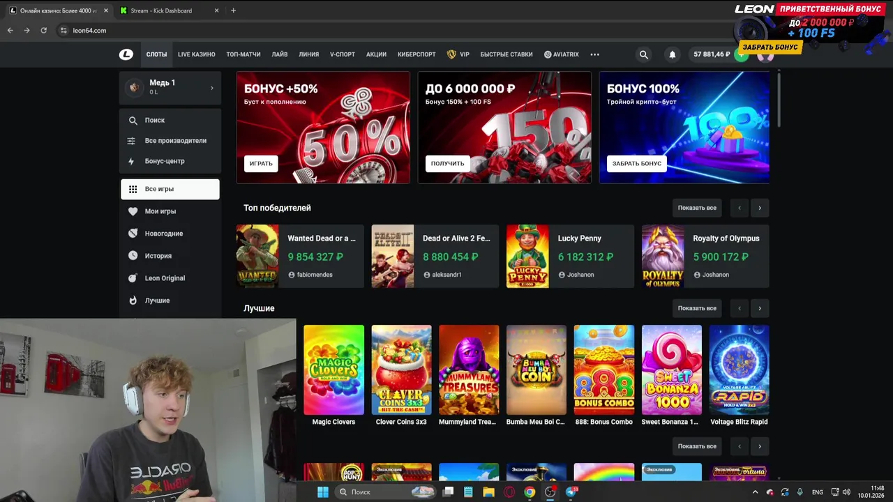This screenshot has width=893, height=502.
Task: Open Opera browser in taskbar
Action: (x=509, y=492)
